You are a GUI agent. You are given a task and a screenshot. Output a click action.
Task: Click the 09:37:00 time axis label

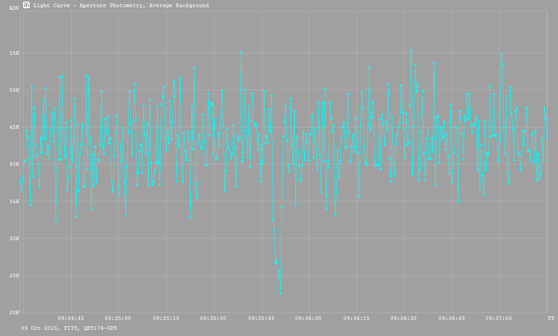tap(499, 318)
